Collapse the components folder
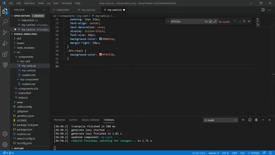The image size is (275, 155). 26,57
